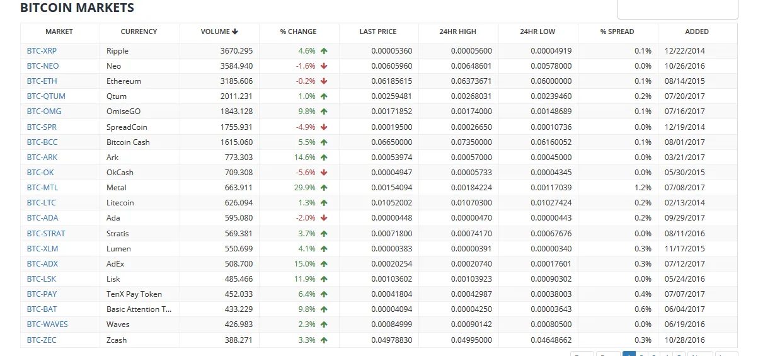This screenshot has width=758, height=356.
Task: Click the red down arrow in BTC-SPR row
Action: (x=324, y=127)
